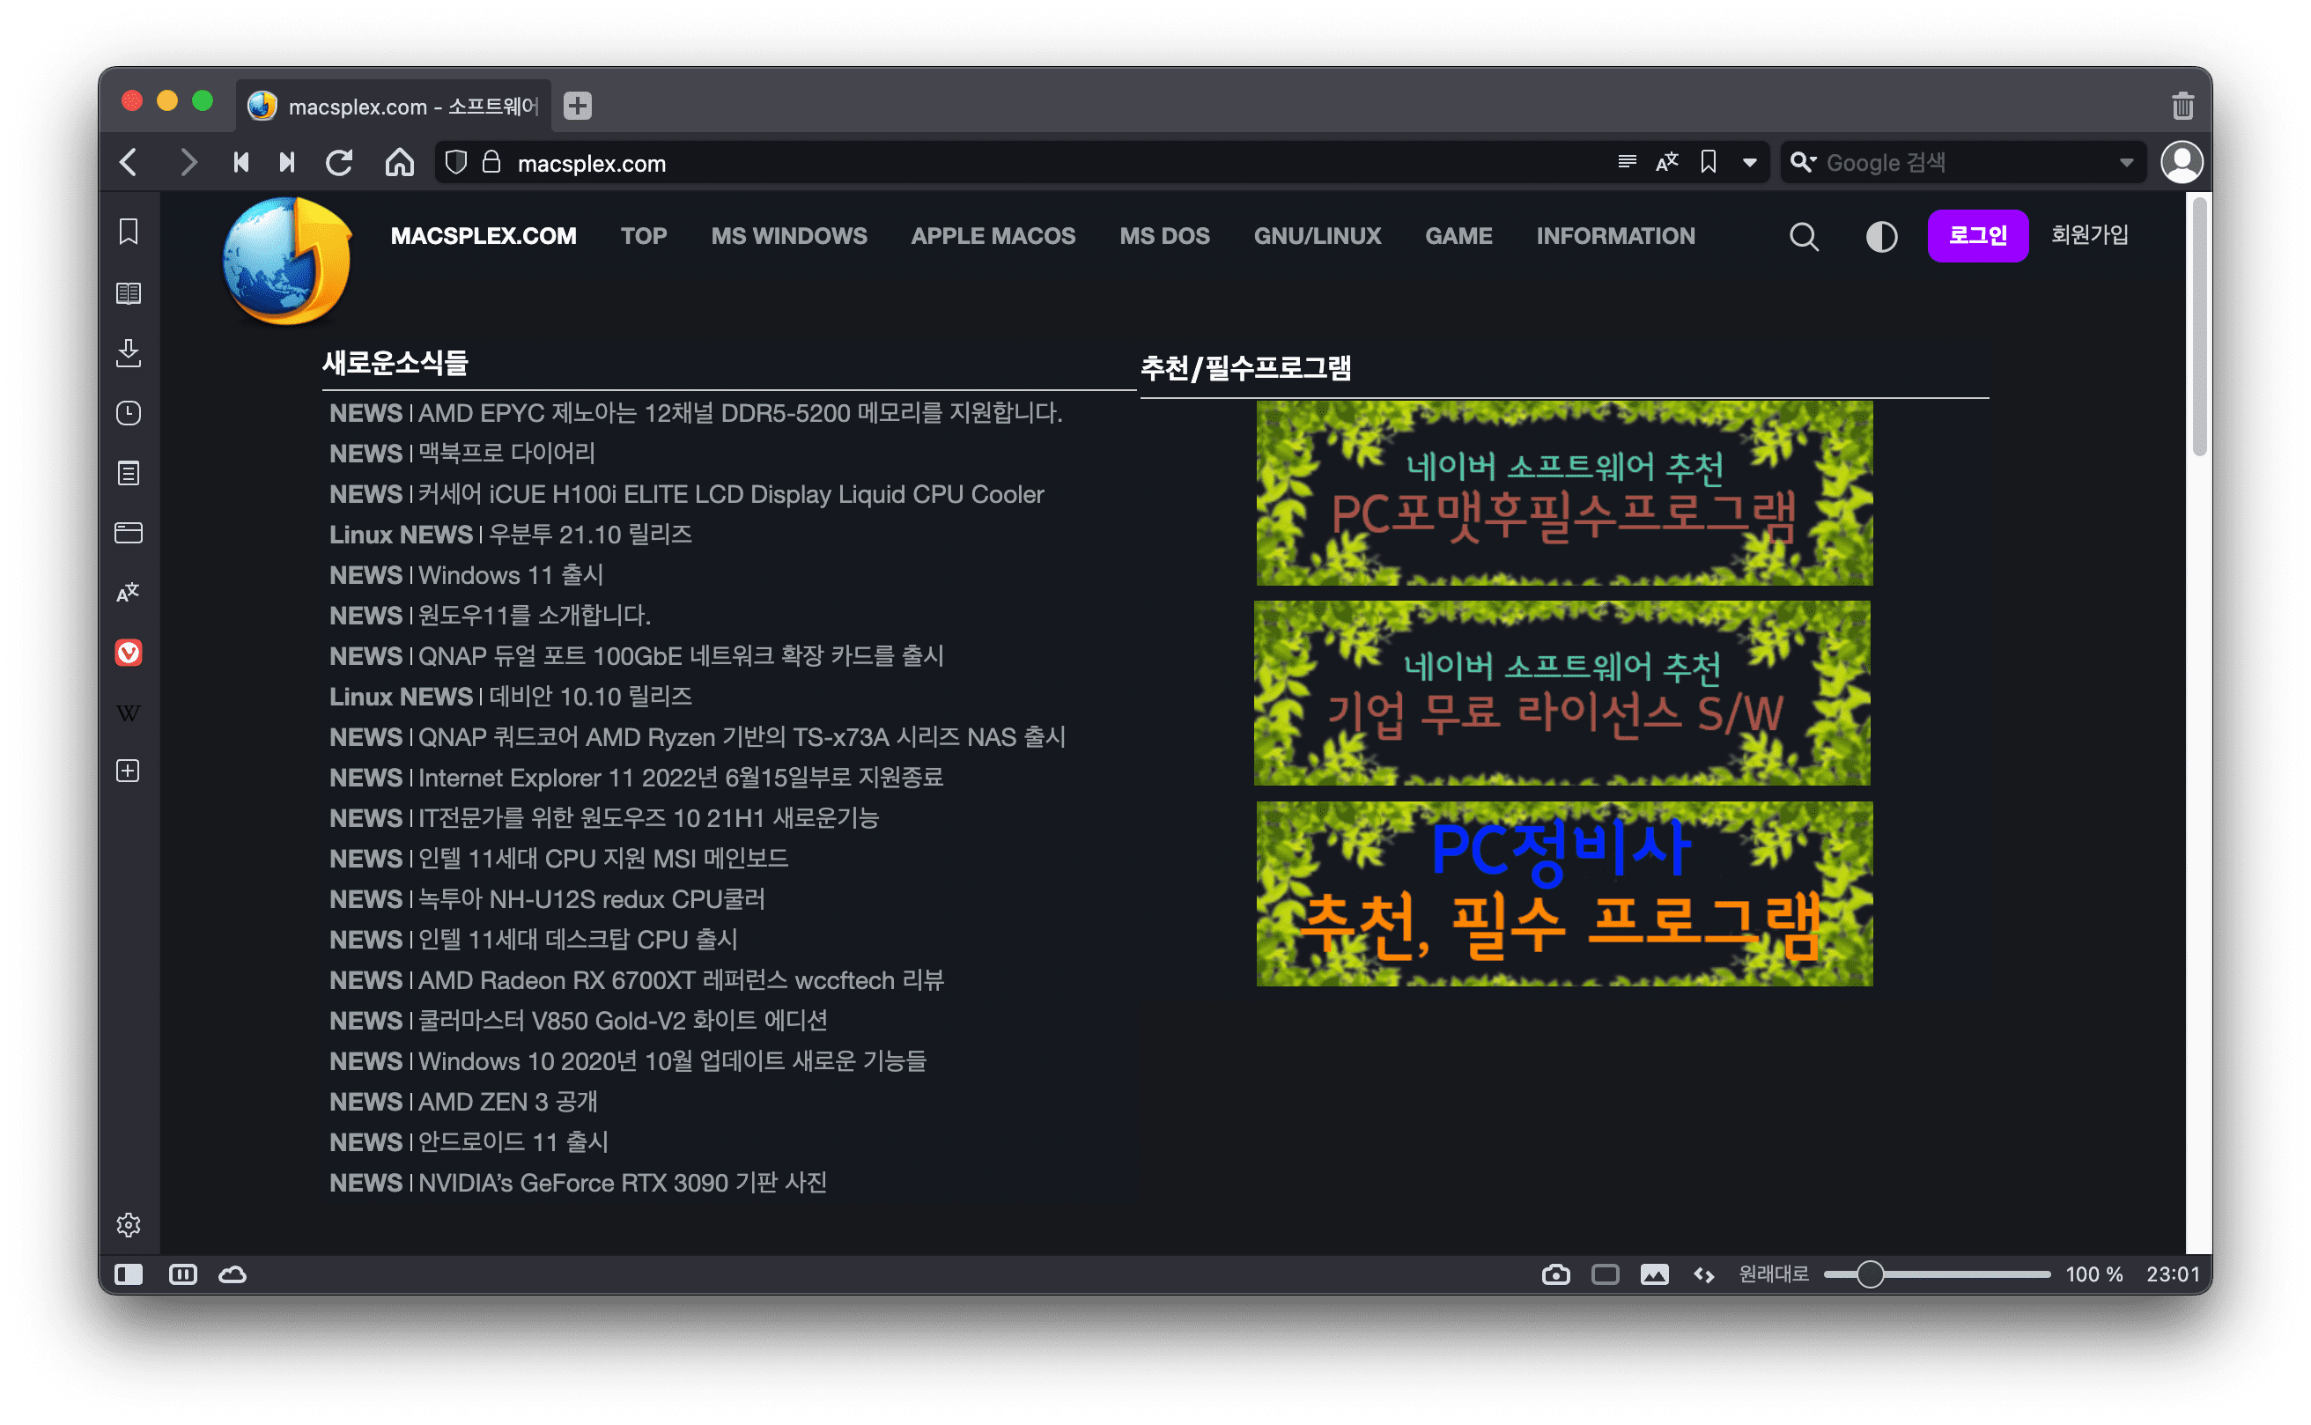Add a new web panel
This screenshot has height=1425, width=2311.
point(129,771)
